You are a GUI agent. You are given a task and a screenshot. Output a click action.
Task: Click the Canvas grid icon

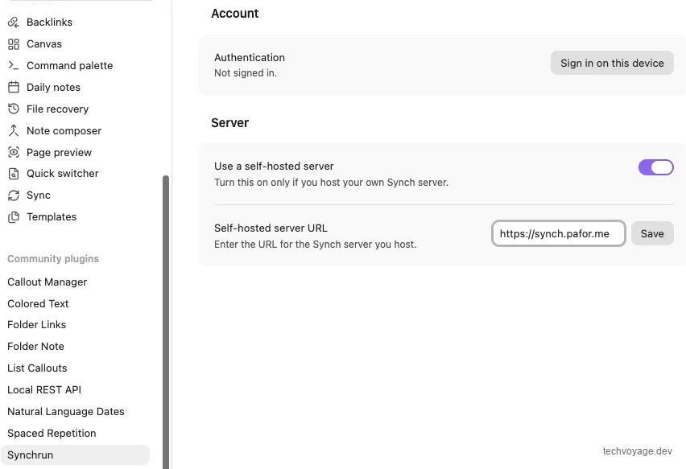pos(14,44)
